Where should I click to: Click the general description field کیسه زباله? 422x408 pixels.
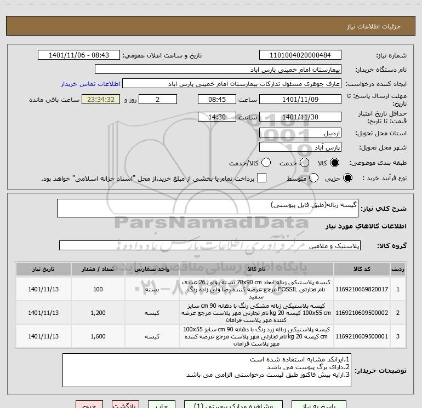(x=208, y=208)
